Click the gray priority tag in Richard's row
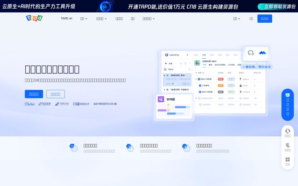 coord(221,92)
